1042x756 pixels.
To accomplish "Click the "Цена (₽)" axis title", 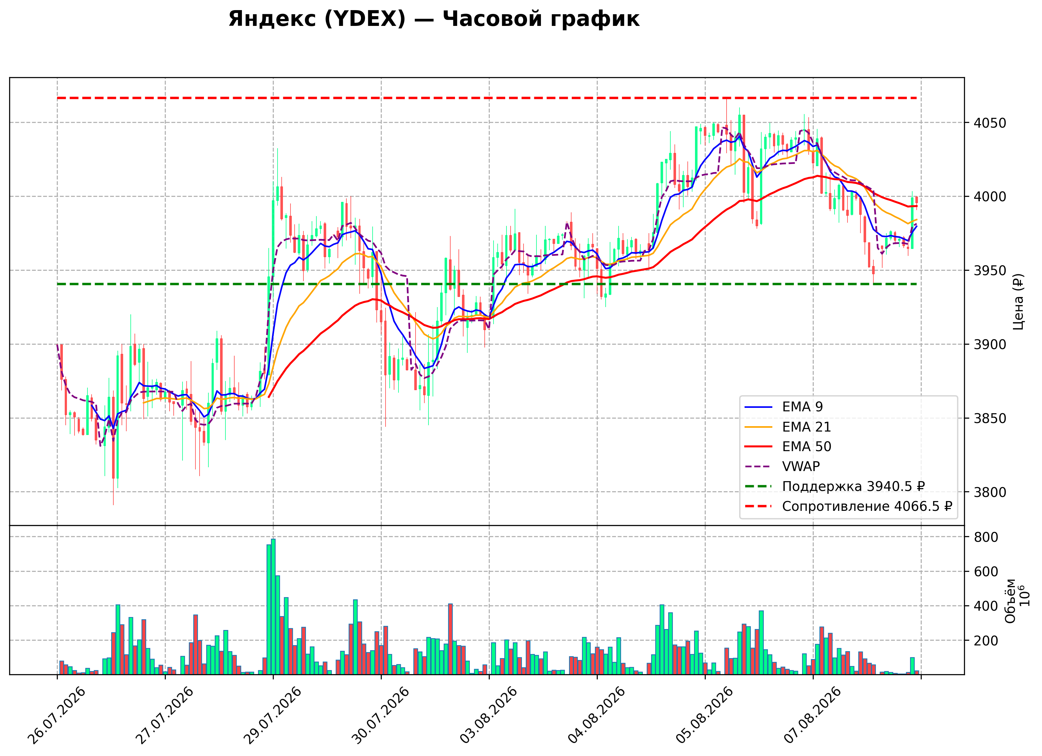I will (1018, 301).
